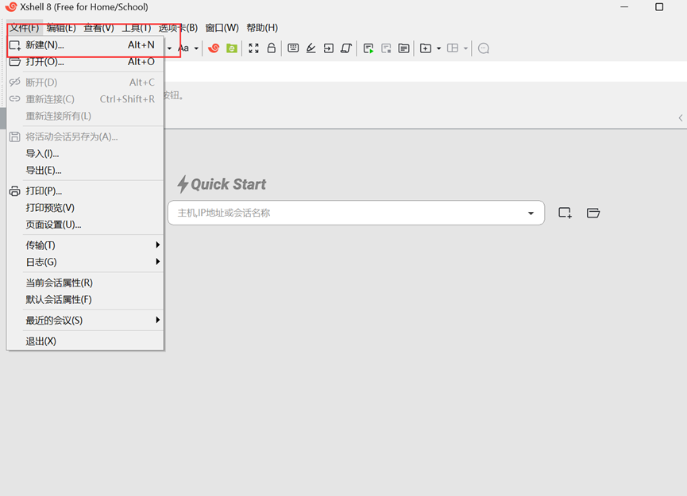Screen dimensions: 687x496
Task: Open the 文件(F) menu bar item
Action: [x=25, y=28]
